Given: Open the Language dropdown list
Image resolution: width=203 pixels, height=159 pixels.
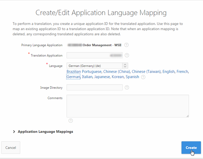Looking at the screenshot, I should click(x=97, y=65).
